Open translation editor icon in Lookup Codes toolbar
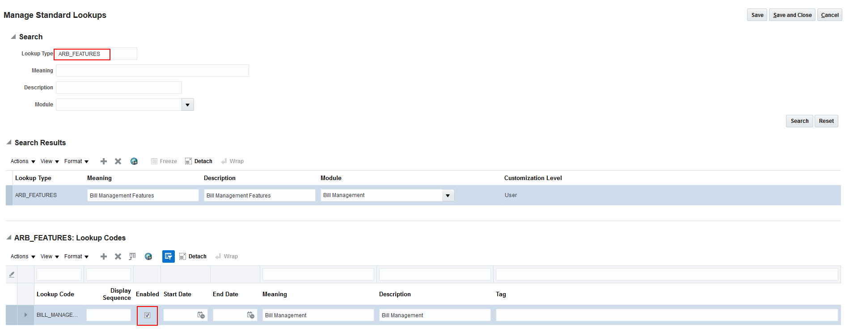845x336 pixels. [x=148, y=256]
